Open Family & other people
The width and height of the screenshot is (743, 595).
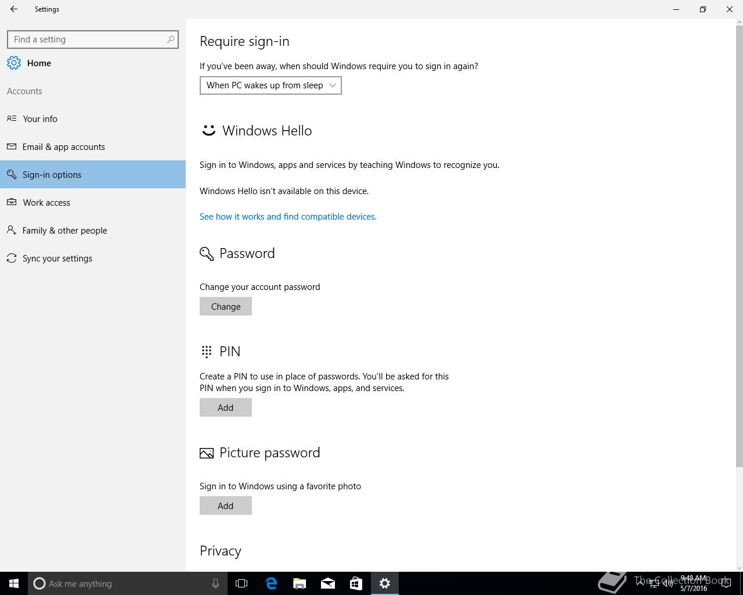coord(93,230)
